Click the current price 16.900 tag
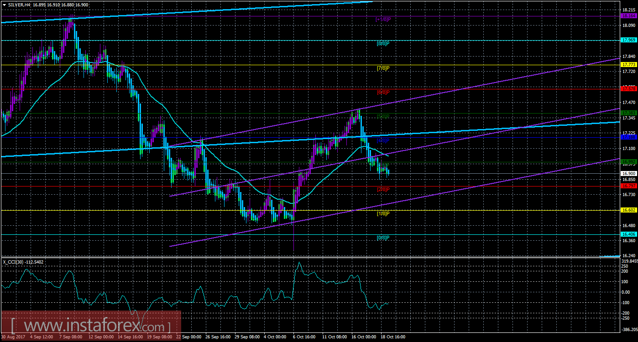The image size is (638, 342). pyautogui.click(x=629, y=173)
